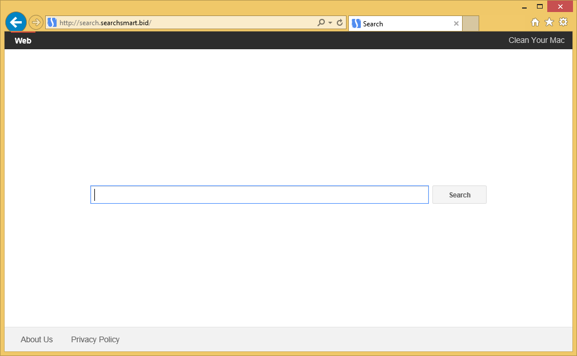
Task: Open a new tab with the blank tab button
Action: tap(471, 23)
